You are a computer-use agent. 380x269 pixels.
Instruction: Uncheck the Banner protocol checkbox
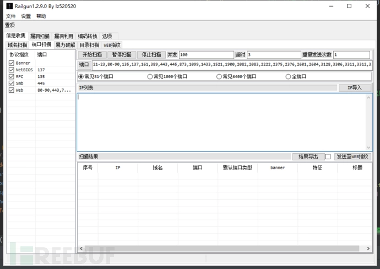point(11,63)
